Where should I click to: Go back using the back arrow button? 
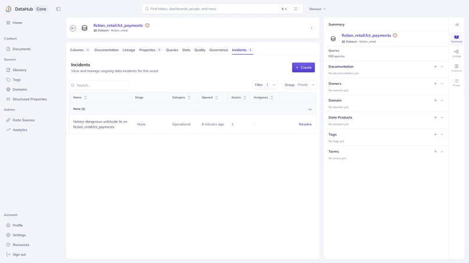73,28
